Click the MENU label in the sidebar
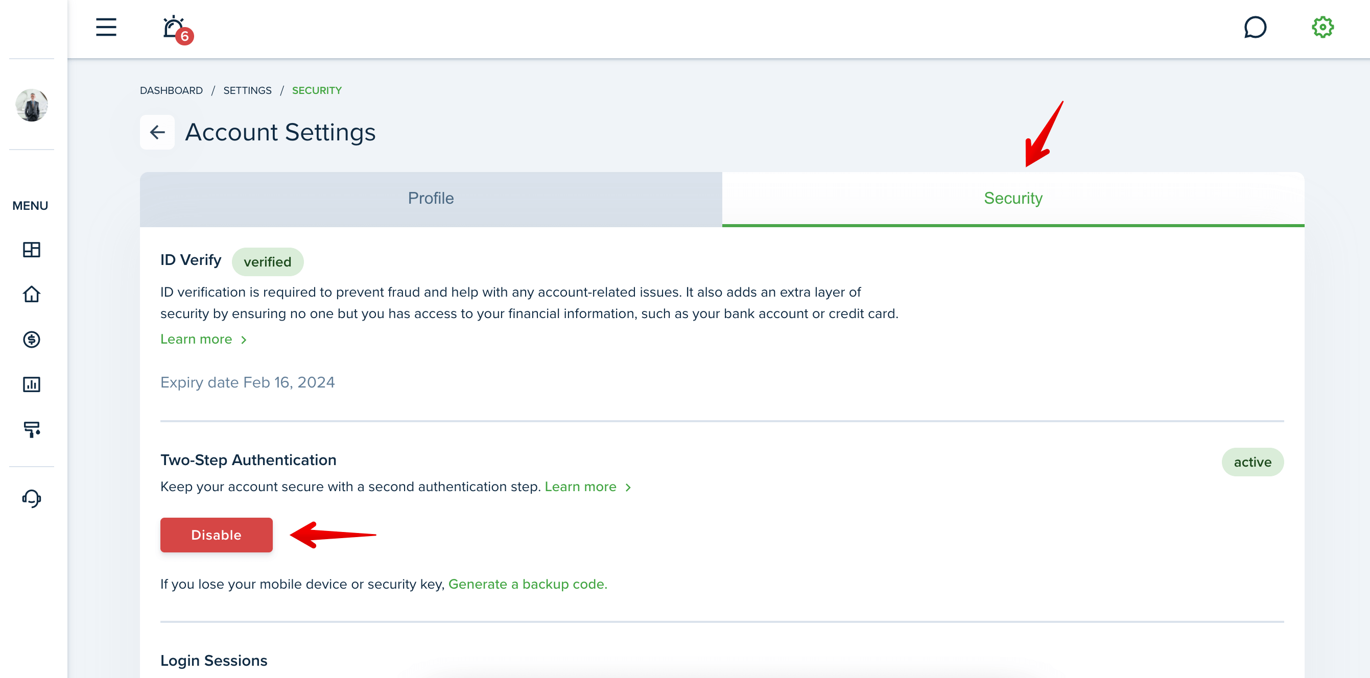The height and width of the screenshot is (678, 1370). (30, 206)
